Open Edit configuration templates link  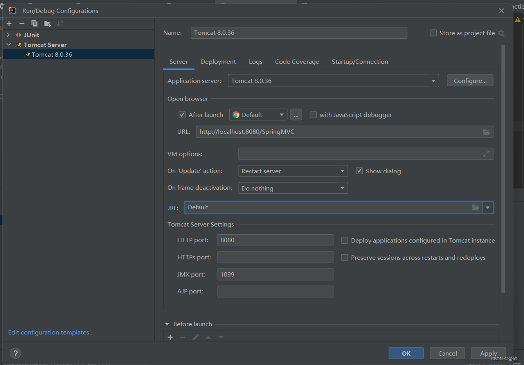51,332
